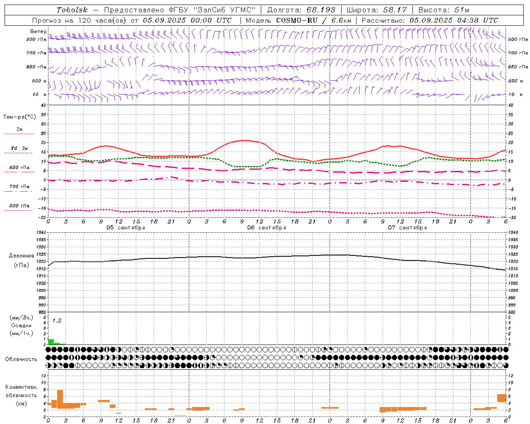Click the (гПа) unit under Давление
The image size is (530, 424).
click(x=21, y=265)
